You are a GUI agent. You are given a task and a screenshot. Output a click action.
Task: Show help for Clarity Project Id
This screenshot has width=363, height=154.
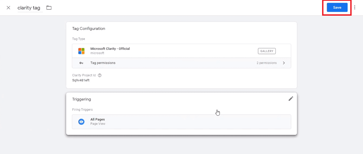coord(100,75)
